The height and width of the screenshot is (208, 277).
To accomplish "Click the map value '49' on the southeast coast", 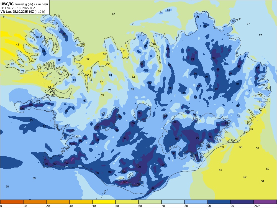I will (251, 130).
